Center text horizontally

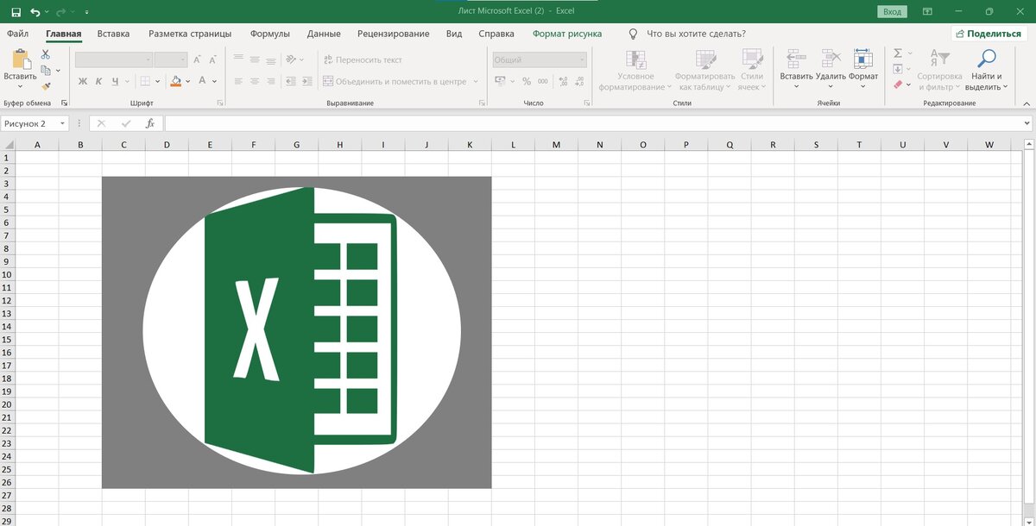click(255, 81)
